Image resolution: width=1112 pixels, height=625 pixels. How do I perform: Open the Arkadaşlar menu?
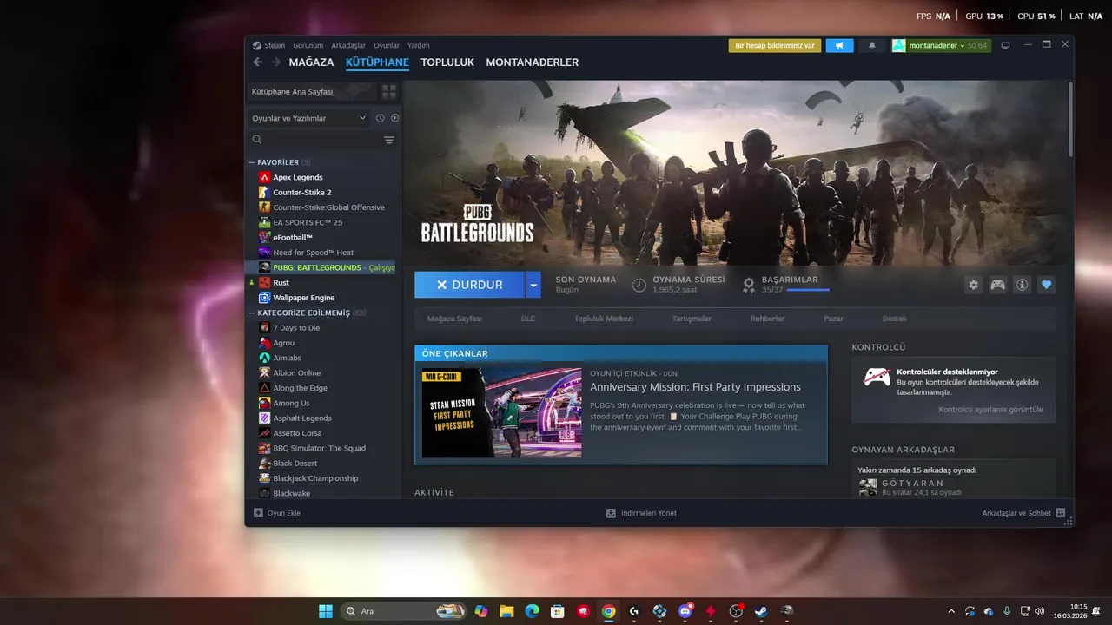[x=348, y=45]
